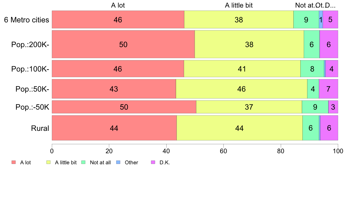Click the D.K. text label in the legend
This screenshot has height=214, width=346.
pyautogui.click(x=165, y=163)
